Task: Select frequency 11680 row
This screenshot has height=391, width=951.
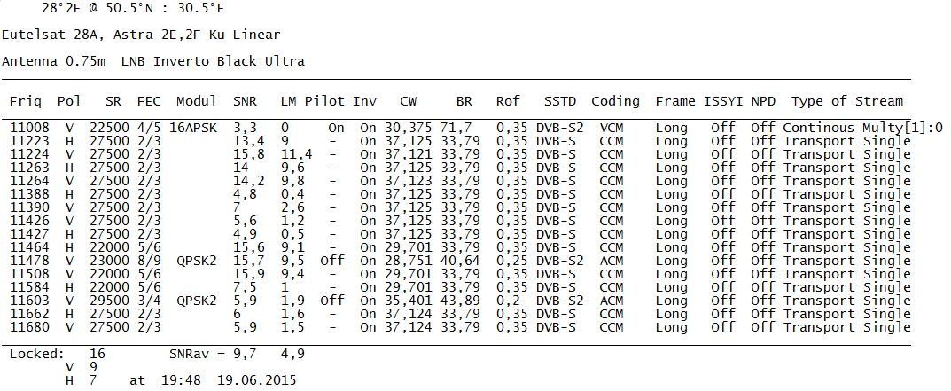Action: tap(460, 327)
